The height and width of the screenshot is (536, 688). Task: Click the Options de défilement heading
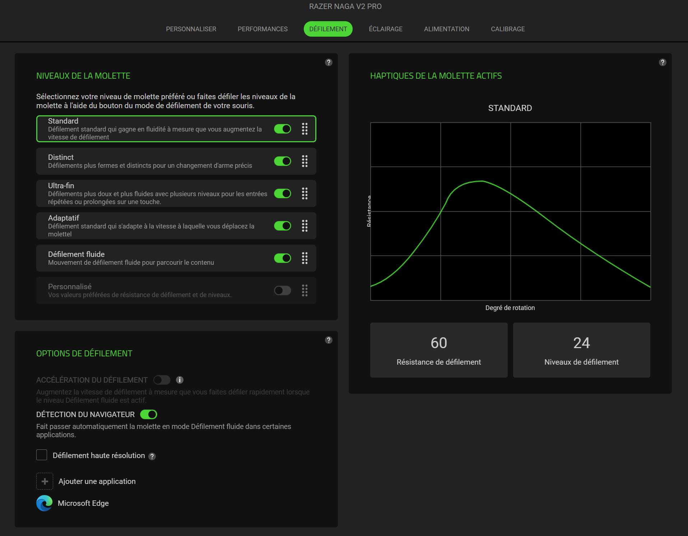[84, 354]
